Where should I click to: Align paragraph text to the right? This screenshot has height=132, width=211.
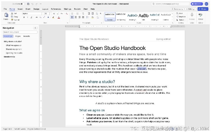80,17
